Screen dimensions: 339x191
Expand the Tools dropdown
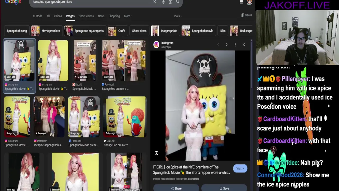point(178,16)
